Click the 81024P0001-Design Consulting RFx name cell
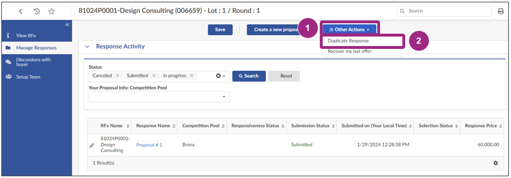The height and width of the screenshot is (178, 511). point(115,144)
